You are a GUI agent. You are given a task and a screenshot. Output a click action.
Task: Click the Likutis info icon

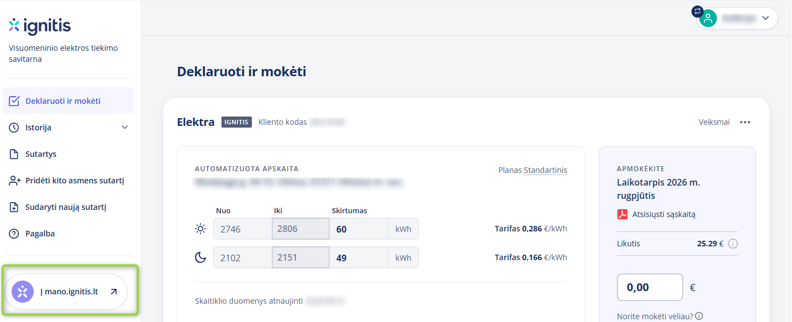(x=733, y=244)
